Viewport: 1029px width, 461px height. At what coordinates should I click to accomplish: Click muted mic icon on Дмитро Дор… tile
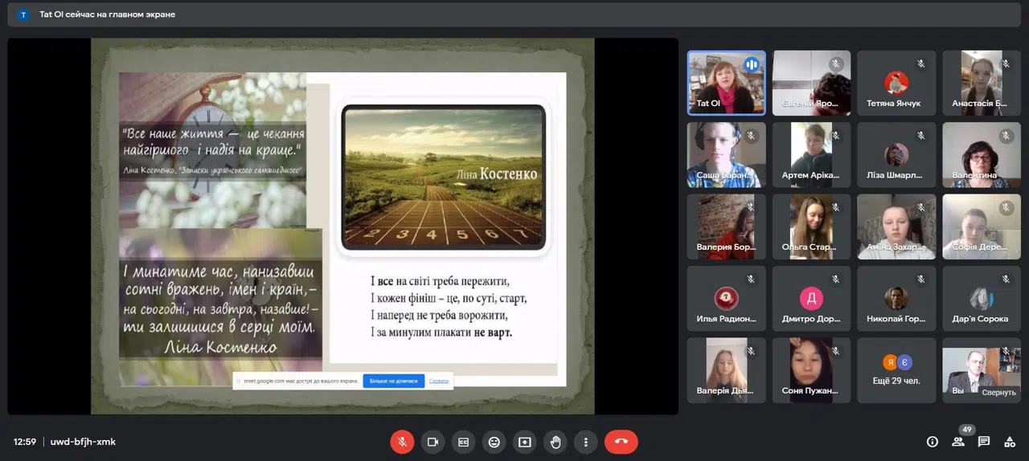(x=836, y=279)
